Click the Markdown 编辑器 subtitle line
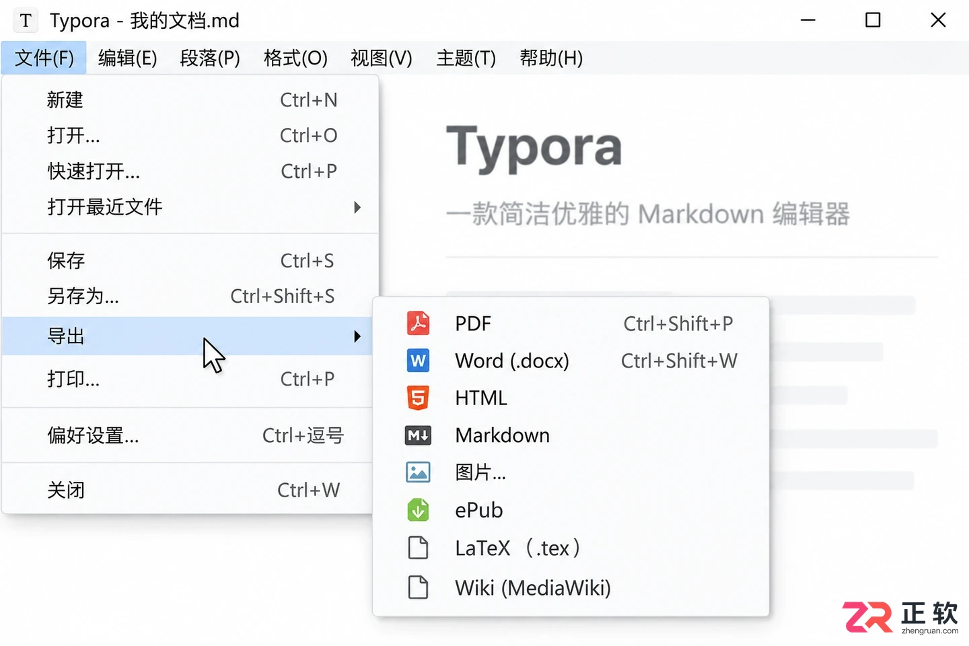The image size is (969, 646). coord(648,214)
